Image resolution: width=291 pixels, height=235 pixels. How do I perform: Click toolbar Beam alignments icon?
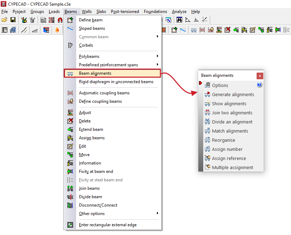[x=194, y=30]
